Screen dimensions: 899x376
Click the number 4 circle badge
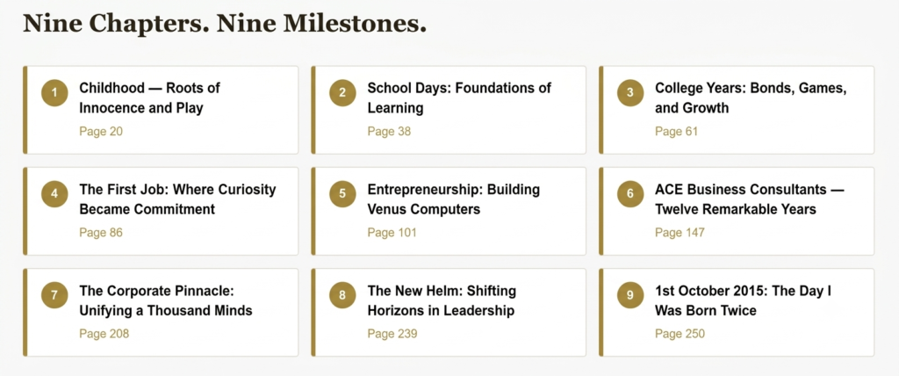tap(54, 194)
